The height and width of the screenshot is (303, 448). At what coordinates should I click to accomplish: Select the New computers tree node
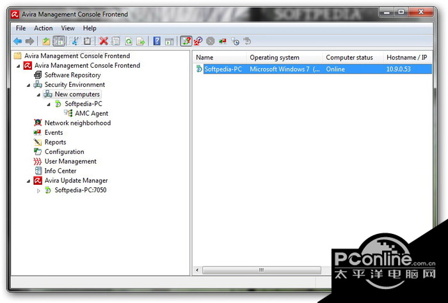pyautogui.click(x=77, y=94)
